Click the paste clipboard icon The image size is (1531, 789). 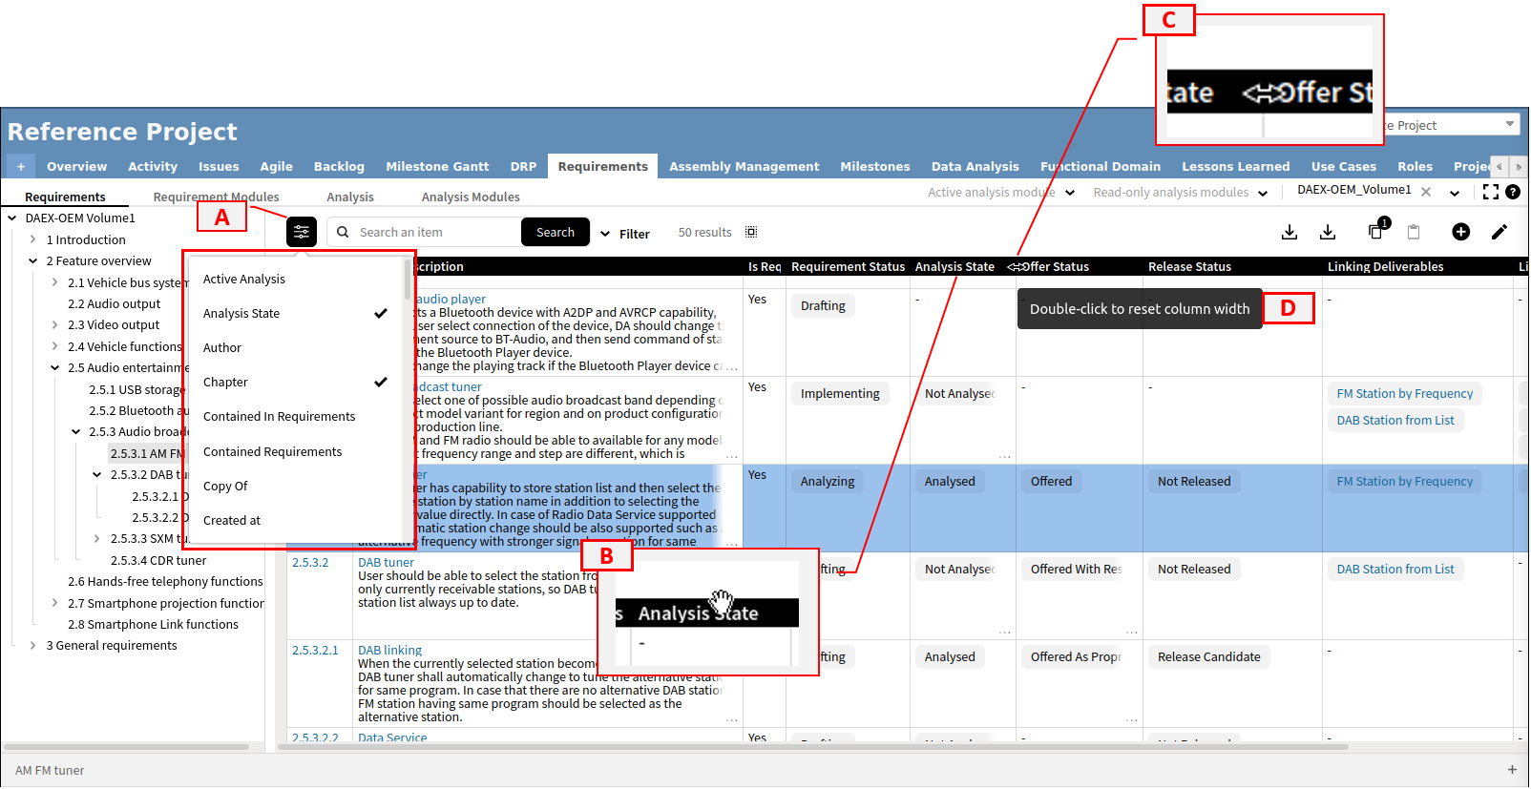click(1414, 232)
